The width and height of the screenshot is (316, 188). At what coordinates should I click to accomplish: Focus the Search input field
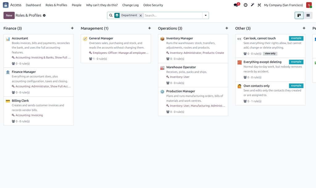(173, 15)
